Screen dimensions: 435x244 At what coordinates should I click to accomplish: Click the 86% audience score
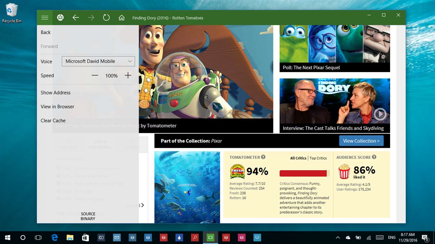364,170
